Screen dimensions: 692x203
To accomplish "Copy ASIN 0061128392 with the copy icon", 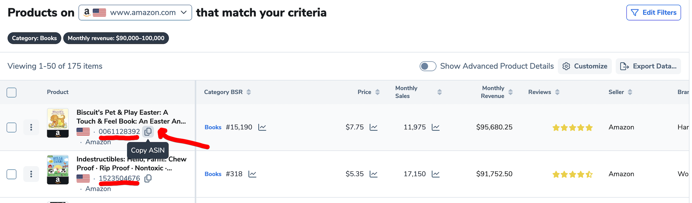I will click(148, 132).
